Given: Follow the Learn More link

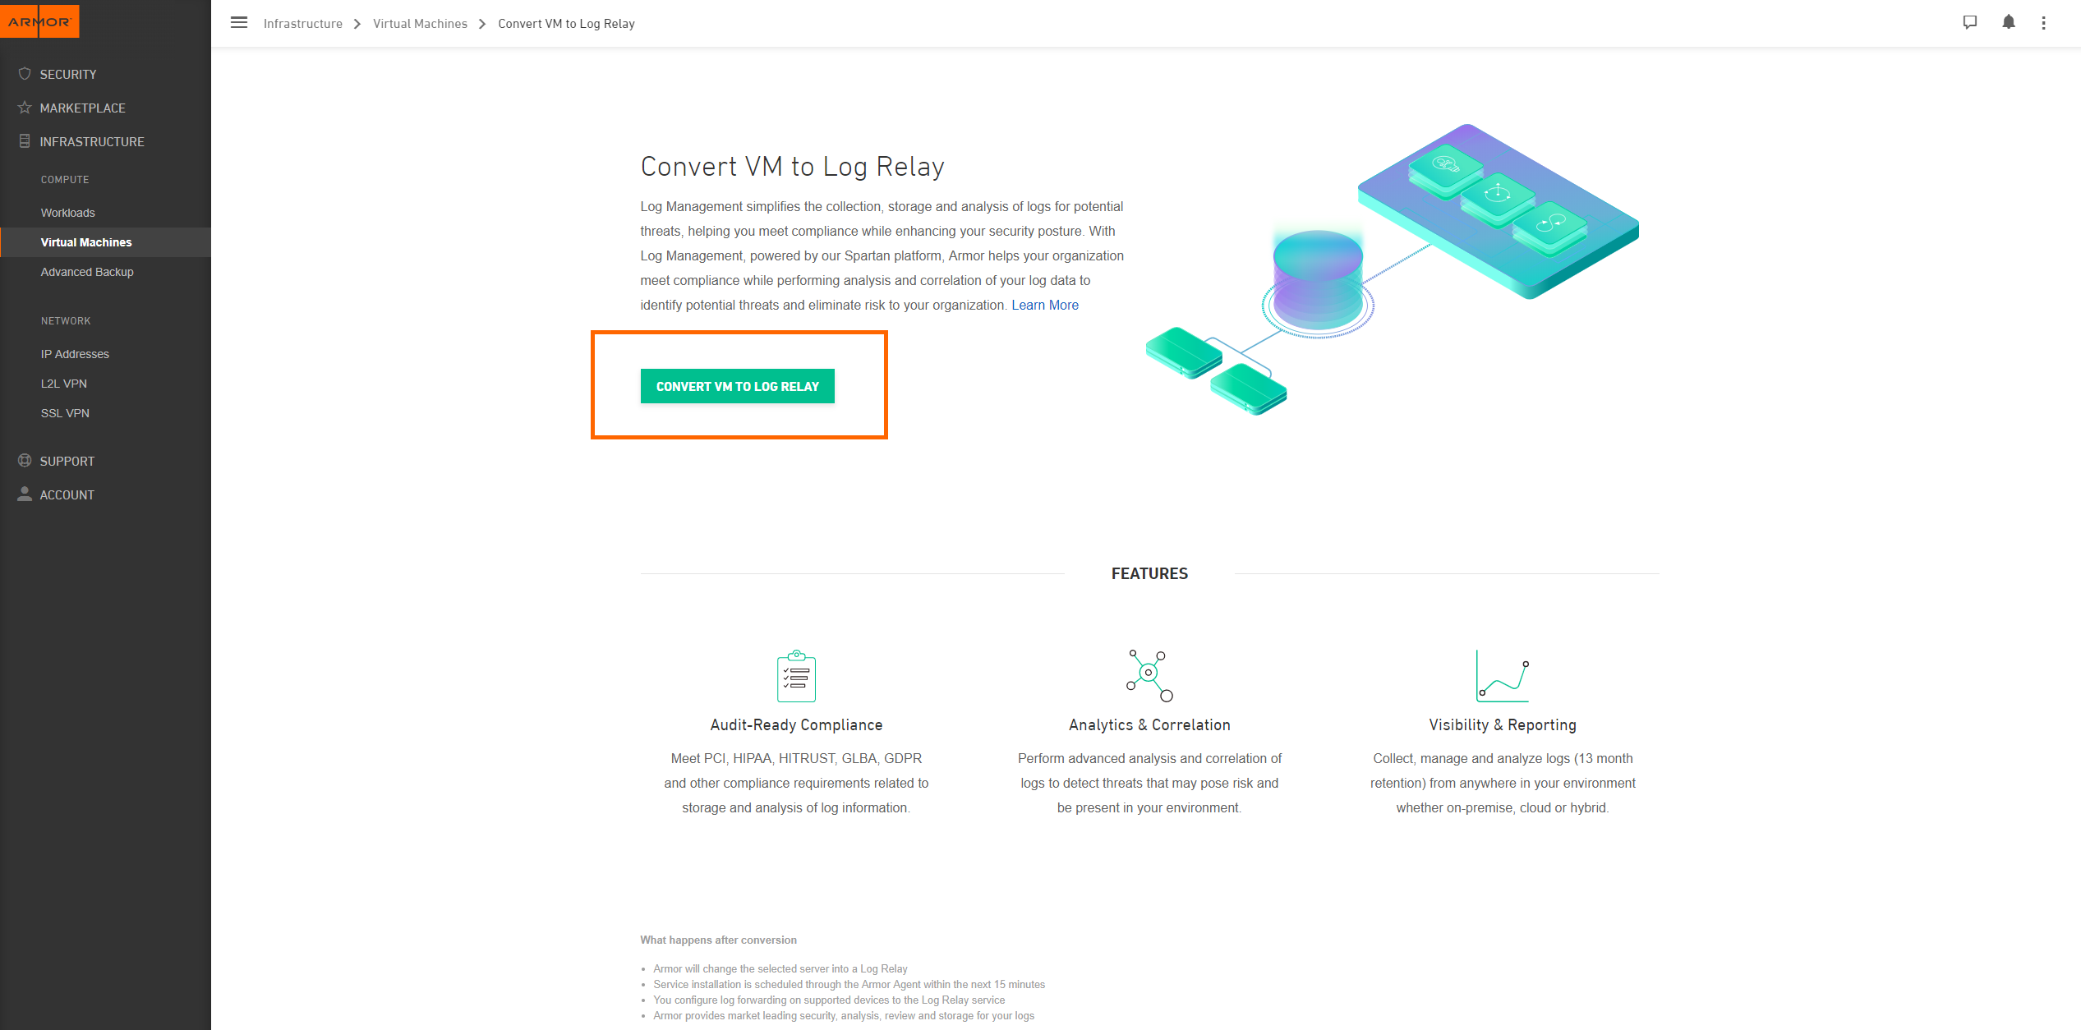Looking at the screenshot, I should [x=1044, y=305].
